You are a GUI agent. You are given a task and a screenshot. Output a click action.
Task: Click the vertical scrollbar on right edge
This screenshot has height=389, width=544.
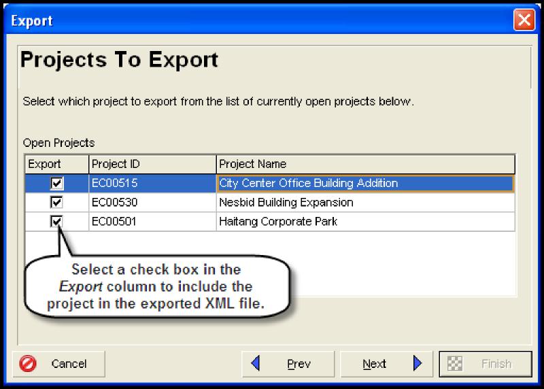coord(531,68)
